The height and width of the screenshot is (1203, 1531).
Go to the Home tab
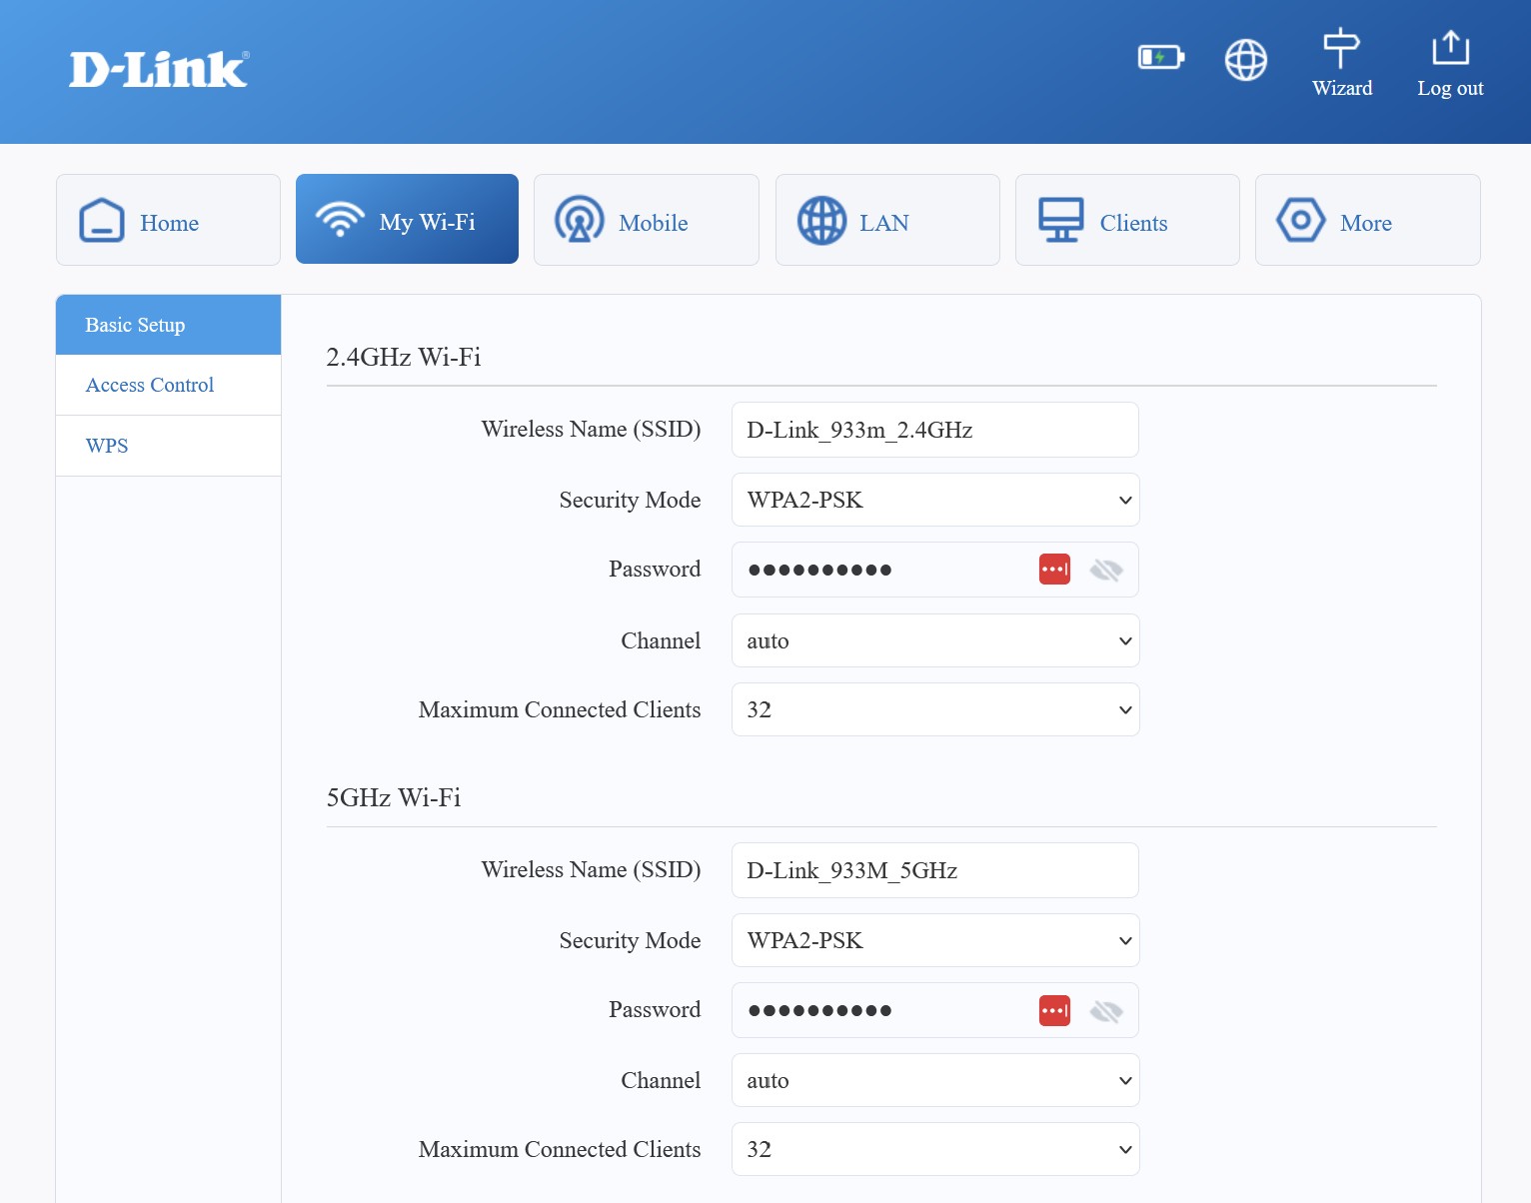click(x=168, y=222)
